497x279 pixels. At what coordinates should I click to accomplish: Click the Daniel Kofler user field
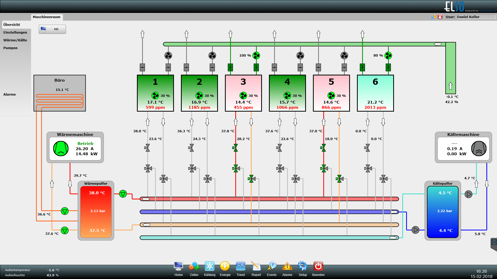[476, 17]
